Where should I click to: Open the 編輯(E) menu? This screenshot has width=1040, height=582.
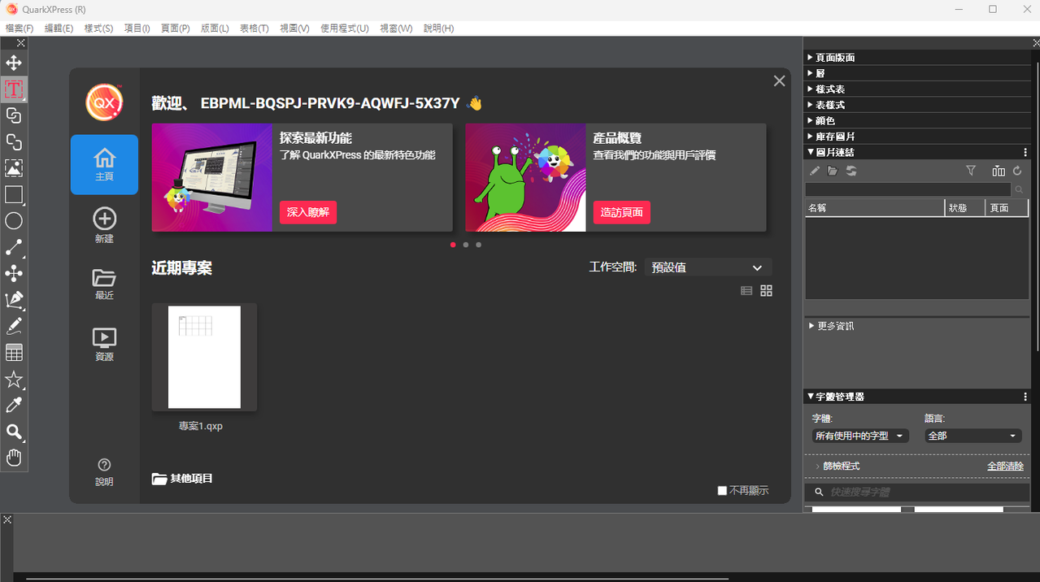(x=59, y=28)
